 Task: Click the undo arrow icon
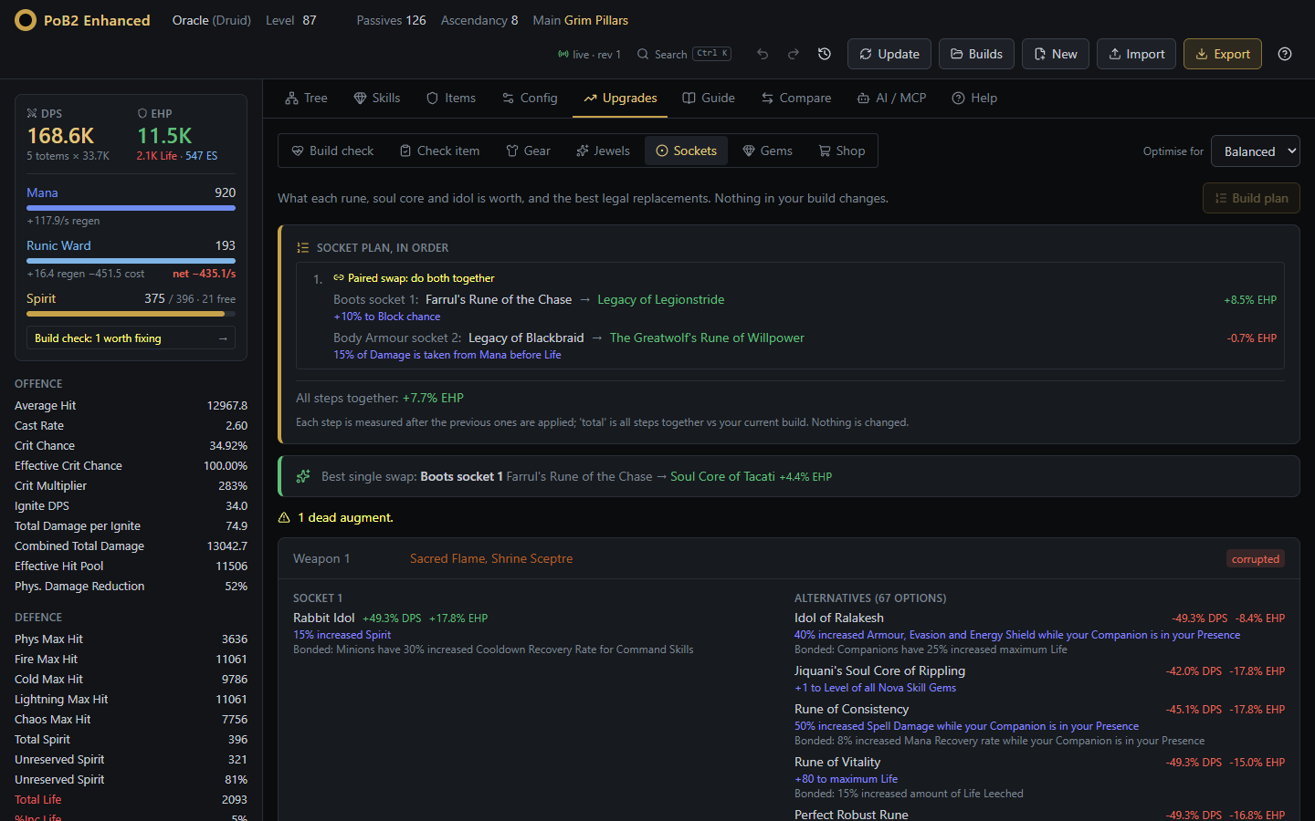(x=763, y=54)
